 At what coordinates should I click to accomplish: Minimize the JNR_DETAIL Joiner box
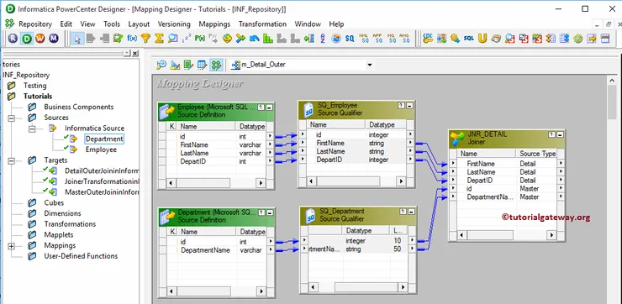coord(560,134)
